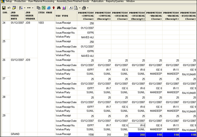Open report in Internet Explorer icon
Image resolution: width=197 pixels, height=137 pixels.
pos(49,8)
